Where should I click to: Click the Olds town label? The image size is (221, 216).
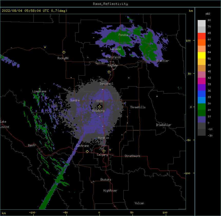coord(99,101)
